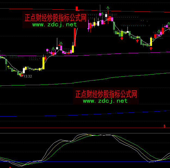Click the blue trend line in the main chart
Image resolution: width=170 pixels, height=168 pixels.
point(82,114)
